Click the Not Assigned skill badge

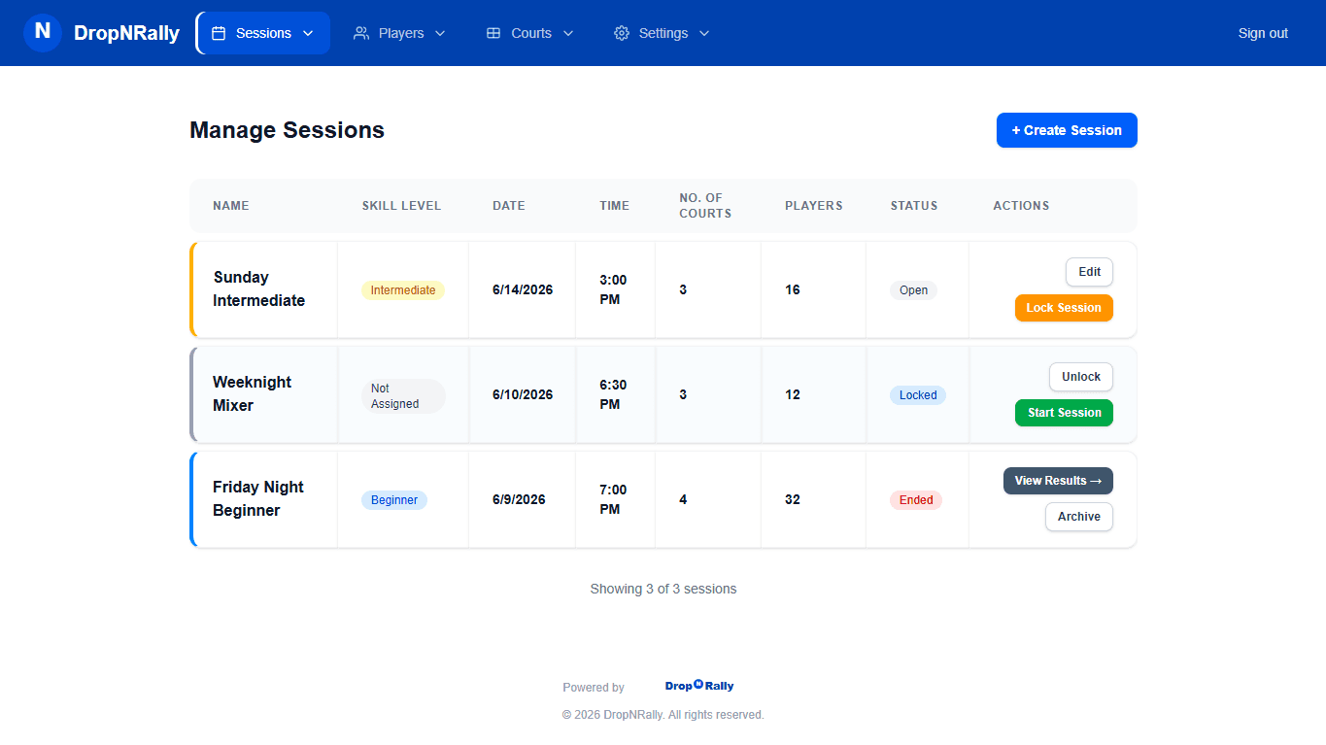(x=403, y=396)
